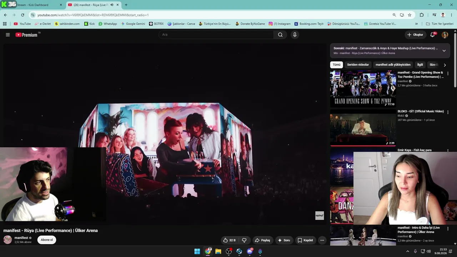
Task: Share video via Paylaş button
Action: click(x=262, y=240)
